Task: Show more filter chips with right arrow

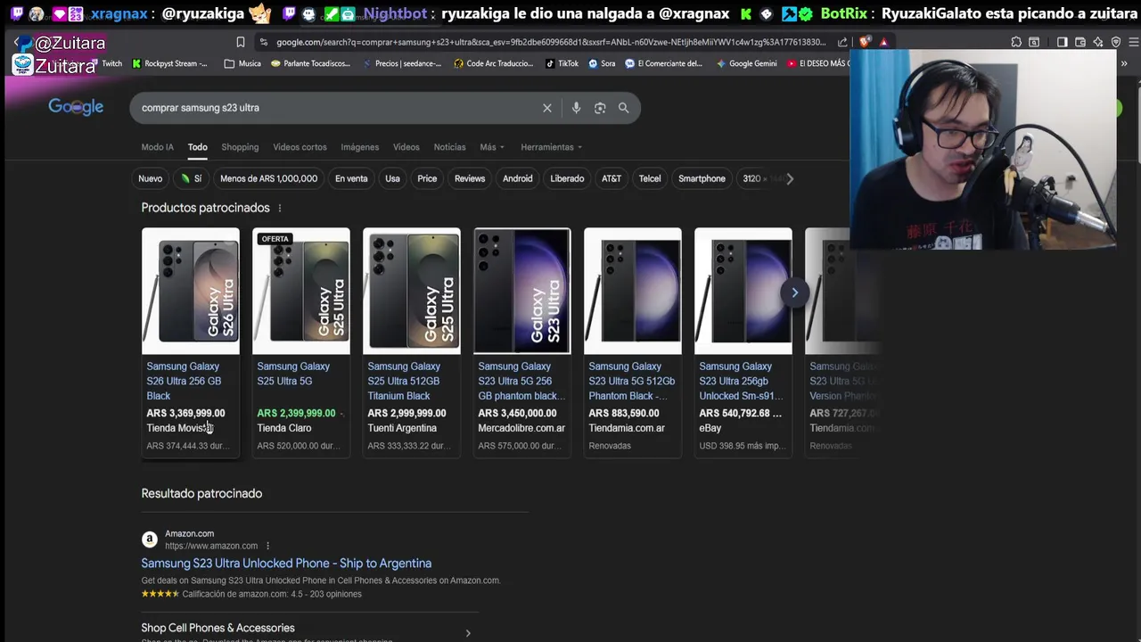Action: pos(790,178)
